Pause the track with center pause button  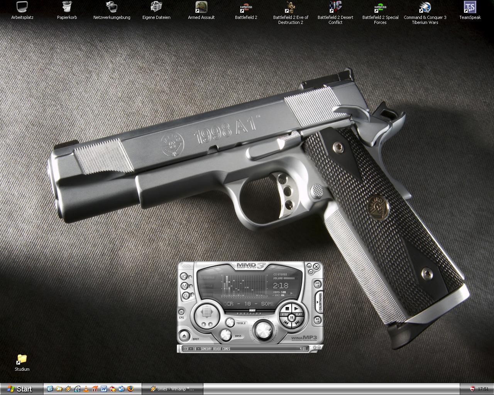point(291,317)
